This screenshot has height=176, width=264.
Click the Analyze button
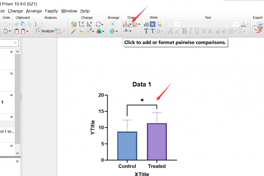(x=45, y=31)
